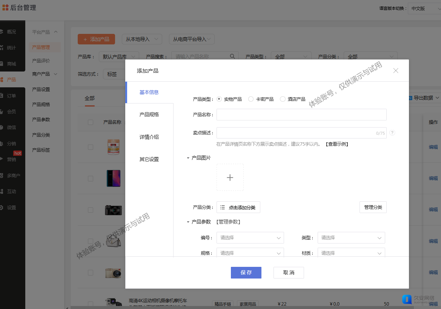Choose 酒店产品 as product type
Viewport: 441px width, 309px height.
283,99
